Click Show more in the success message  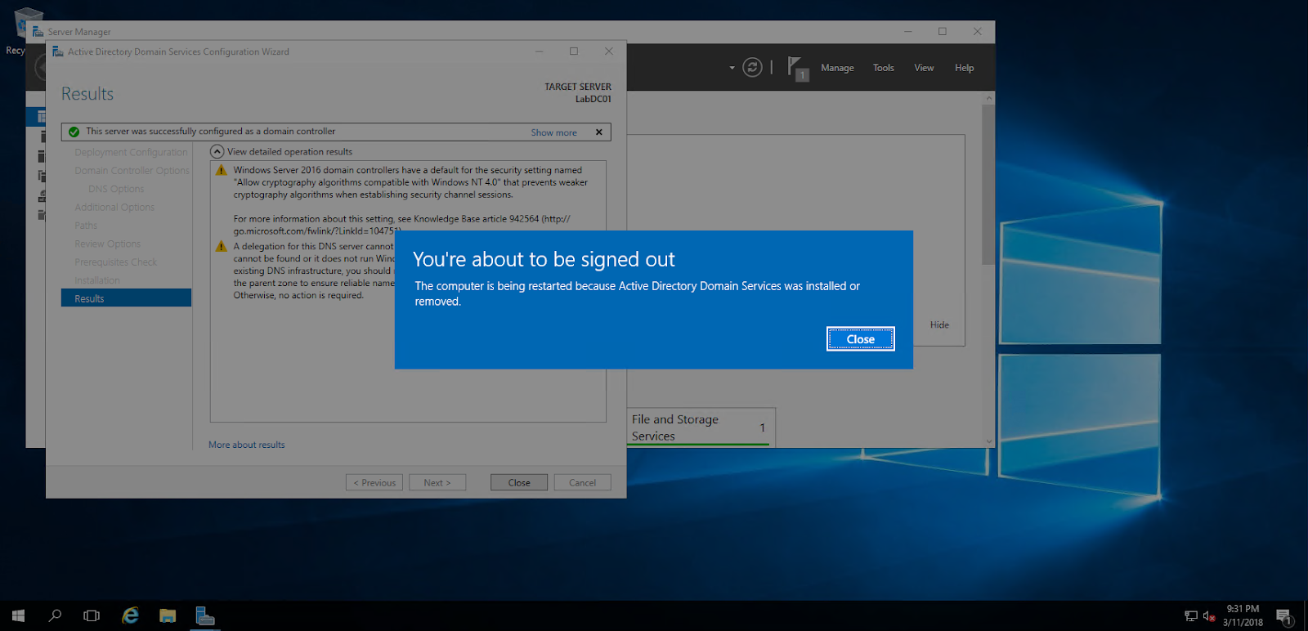click(553, 132)
